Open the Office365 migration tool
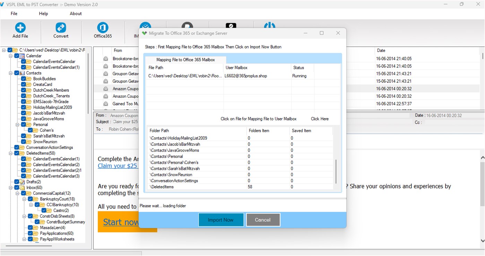 pyautogui.click(x=102, y=30)
